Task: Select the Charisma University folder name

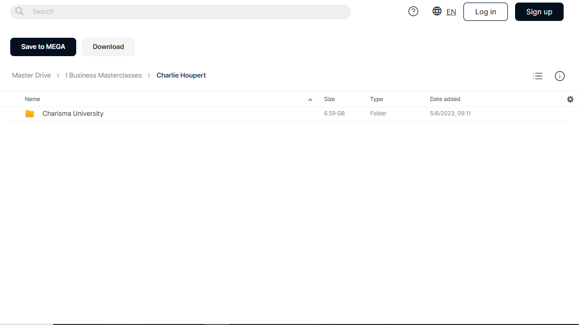Action: coord(73,113)
